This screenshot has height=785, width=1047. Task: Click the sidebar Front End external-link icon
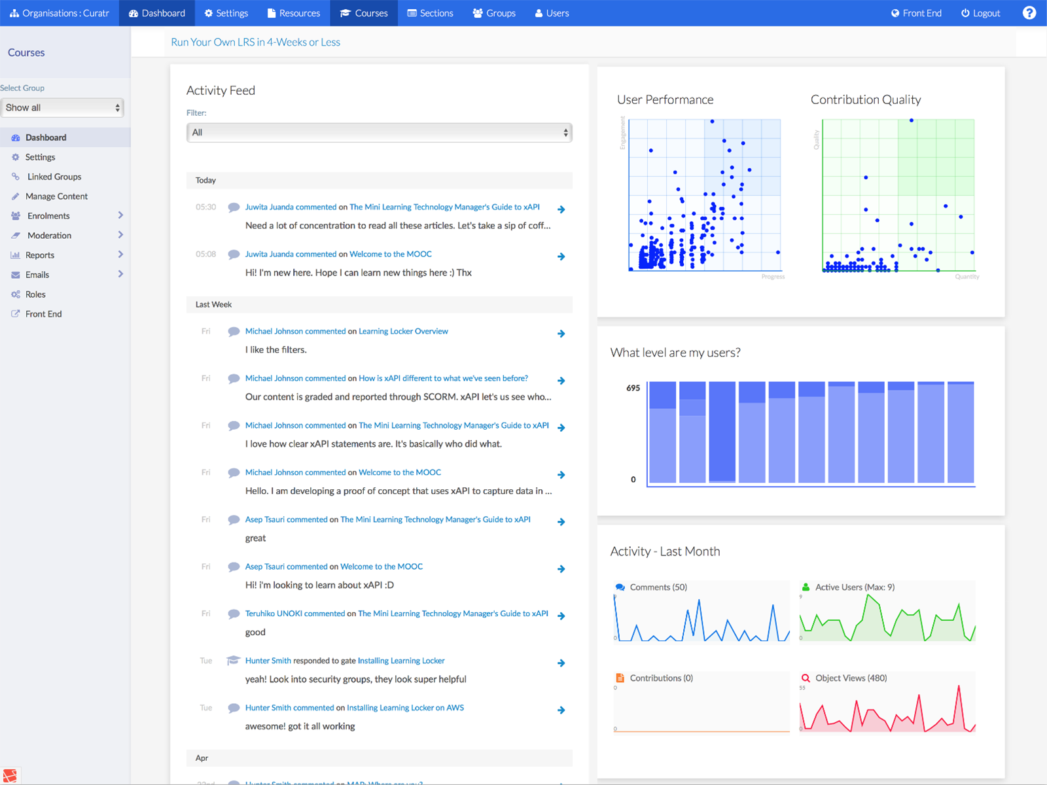coord(16,314)
